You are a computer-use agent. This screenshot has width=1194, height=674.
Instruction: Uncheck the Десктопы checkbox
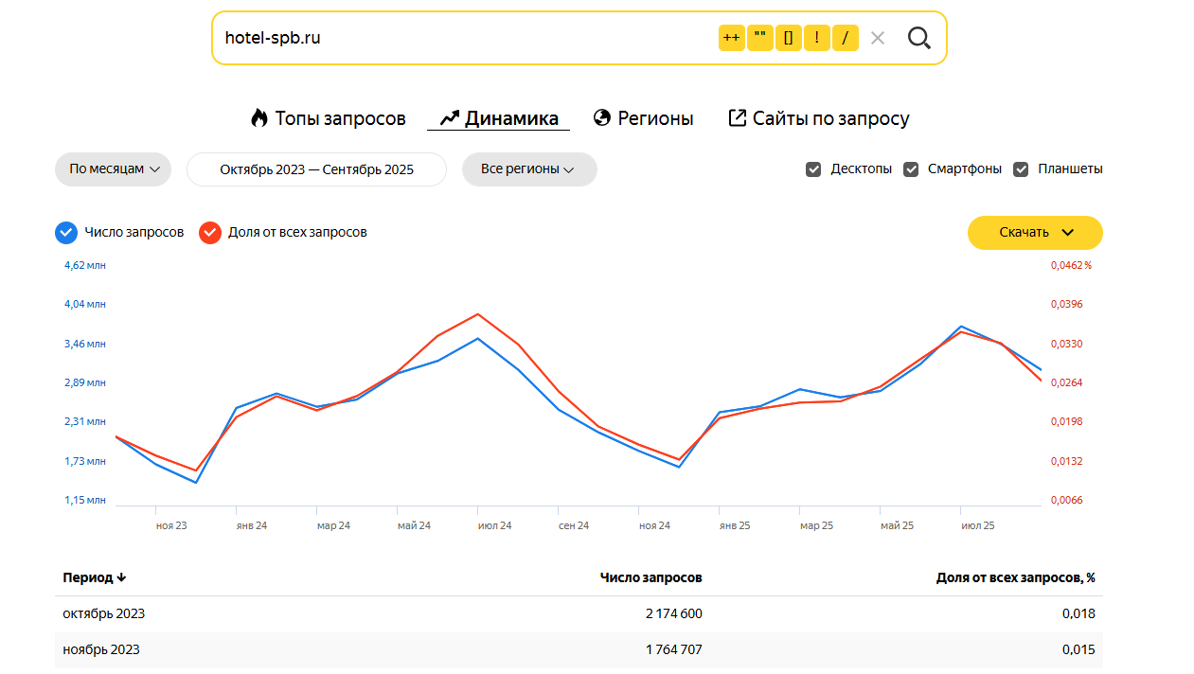[x=813, y=169]
